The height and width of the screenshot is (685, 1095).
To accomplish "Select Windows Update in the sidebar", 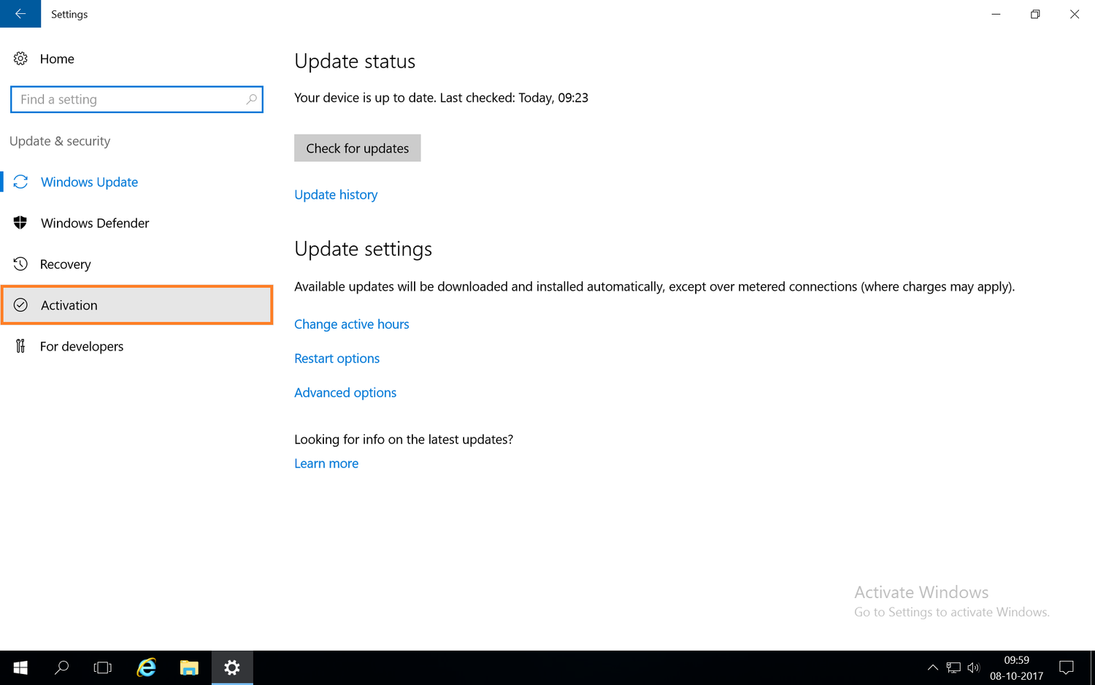I will click(x=88, y=182).
